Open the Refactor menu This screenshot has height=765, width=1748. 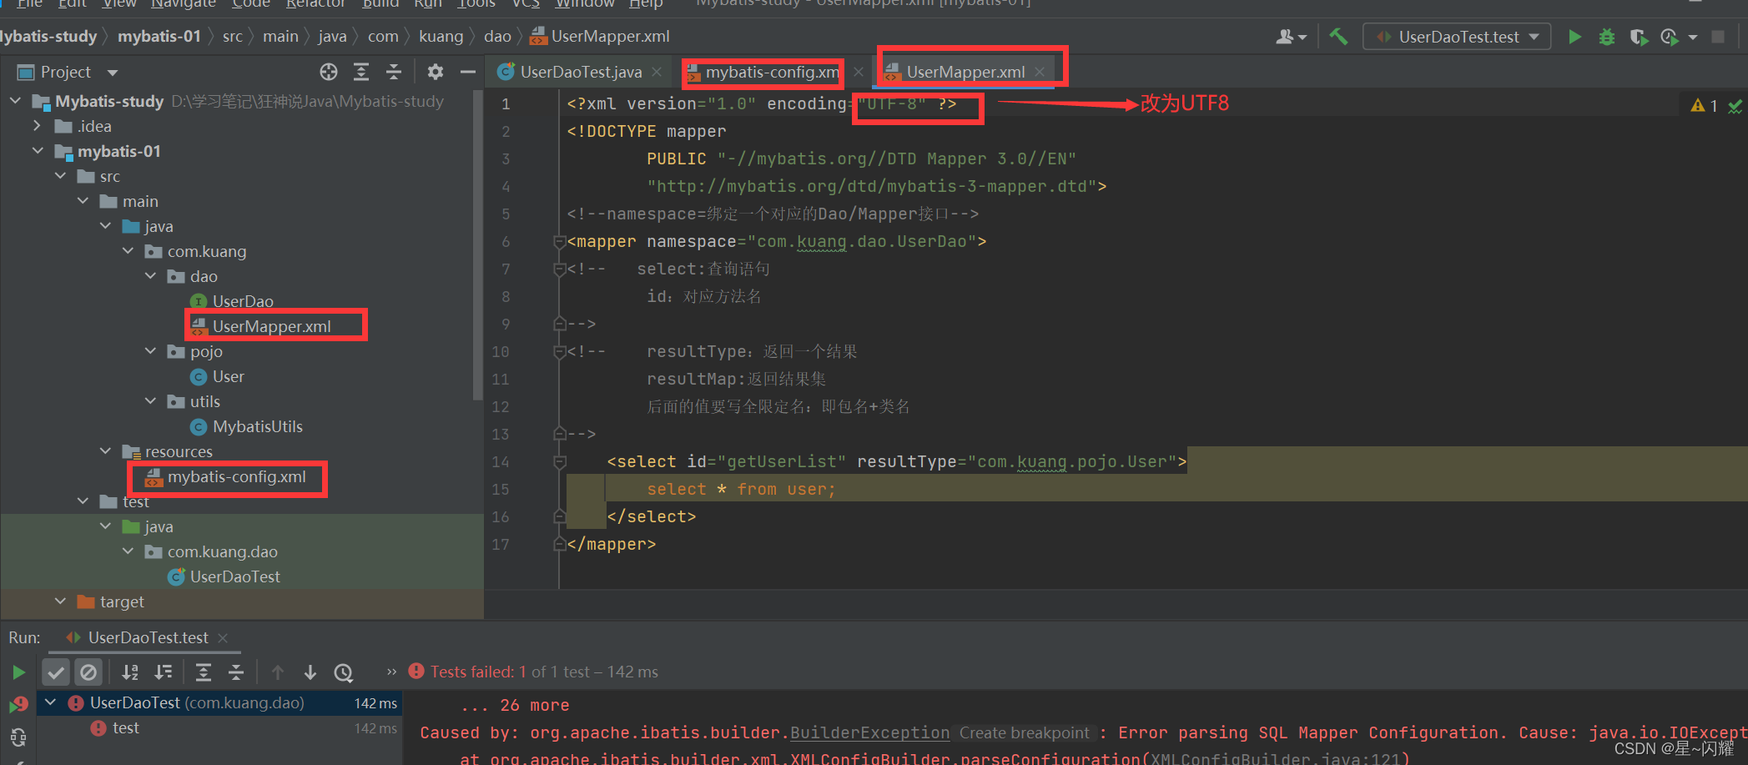[315, 4]
